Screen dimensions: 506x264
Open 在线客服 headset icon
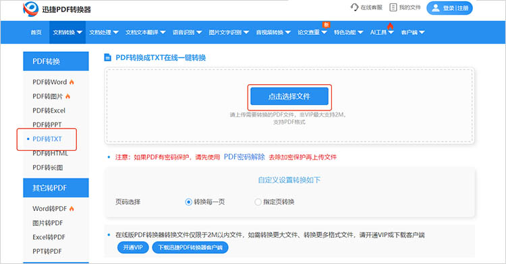point(354,7)
